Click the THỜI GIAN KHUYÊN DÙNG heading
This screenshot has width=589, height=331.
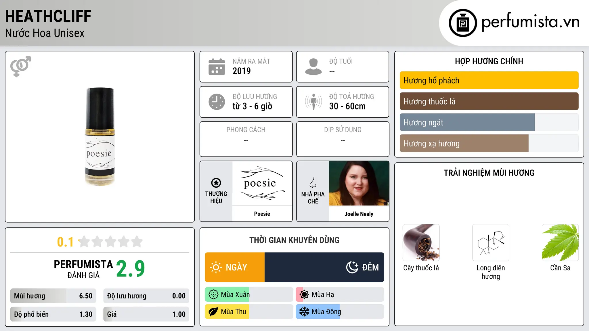pyautogui.click(x=294, y=240)
